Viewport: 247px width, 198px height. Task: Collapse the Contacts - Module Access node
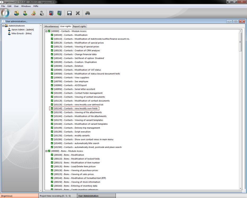tap(46, 31)
